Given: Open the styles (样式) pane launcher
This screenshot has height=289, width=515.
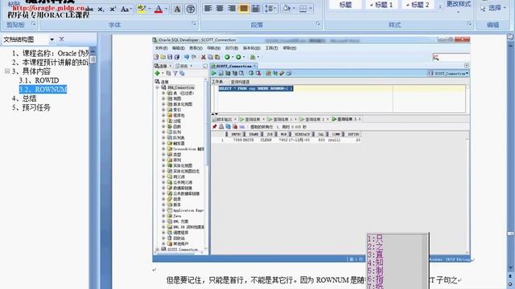Looking at the screenshot, I should pos(469,23).
